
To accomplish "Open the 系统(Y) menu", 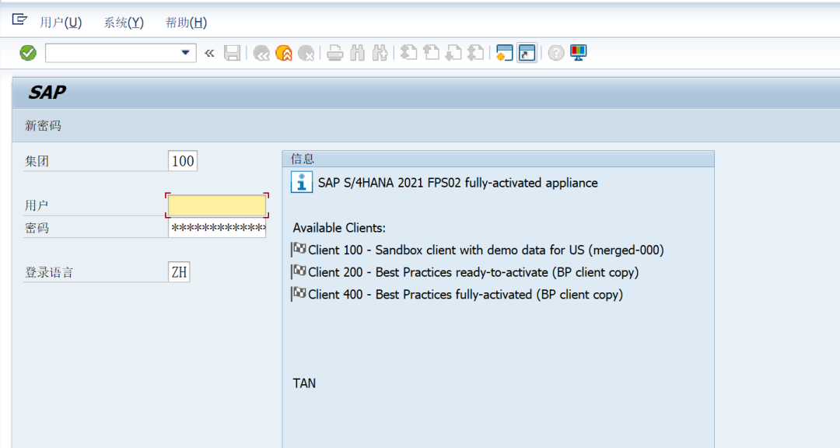I will coord(124,23).
